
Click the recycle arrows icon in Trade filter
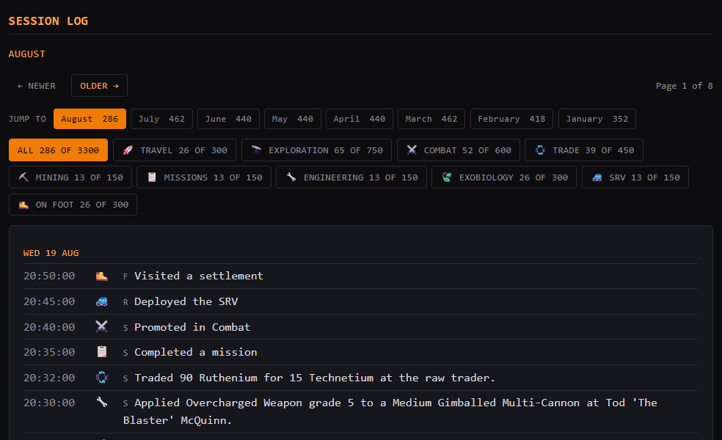[540, 150]
